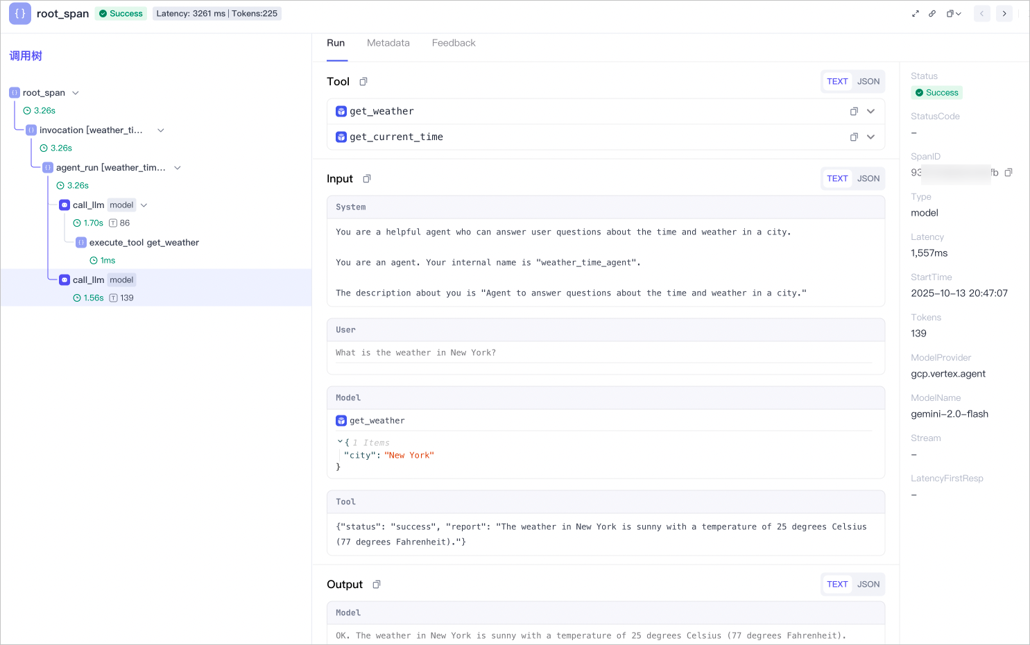Viewport: 1030px width, 645px height.
Task: Click the Latency 3261 ms Tokens 225 badge
Action: pyautogui.click(x=217, y=13)
